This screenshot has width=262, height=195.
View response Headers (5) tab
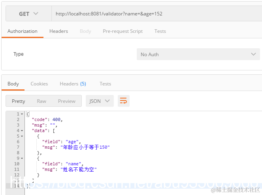tap(73, 84)
